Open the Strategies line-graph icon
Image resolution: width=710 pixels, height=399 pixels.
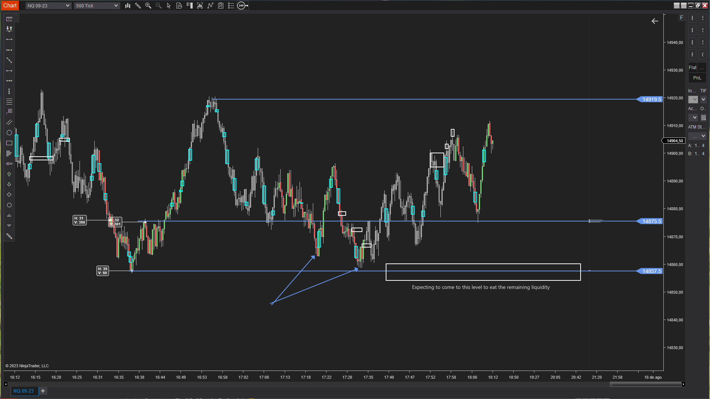[210, 6]
